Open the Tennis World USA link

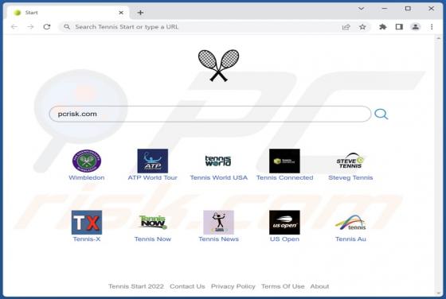[218, 178]
